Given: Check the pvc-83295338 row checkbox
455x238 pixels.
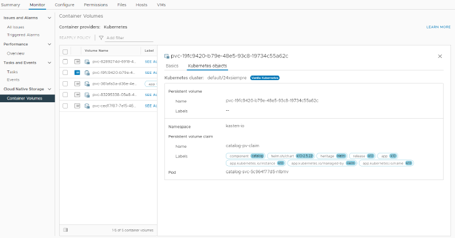Looking at the screenshot, I should click(x=65, y=95).
